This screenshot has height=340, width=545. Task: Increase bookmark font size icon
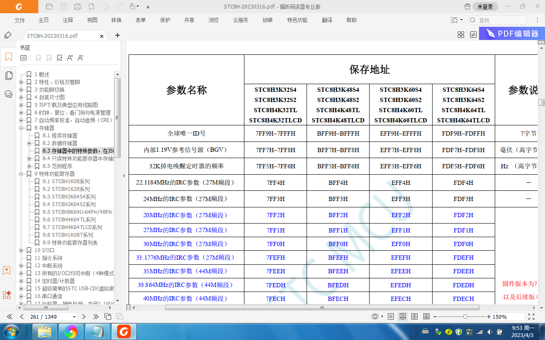point(70,58)
